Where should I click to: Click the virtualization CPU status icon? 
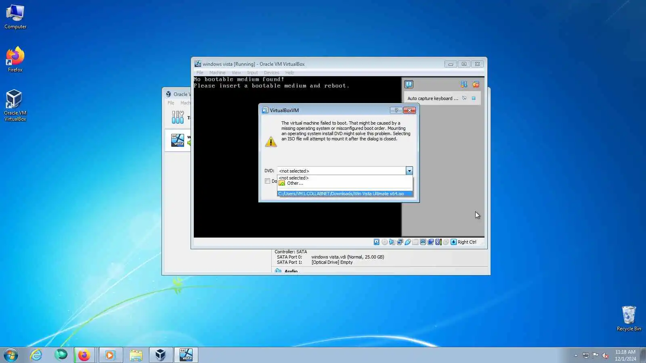pyautogui.click(x=438, y=242)
